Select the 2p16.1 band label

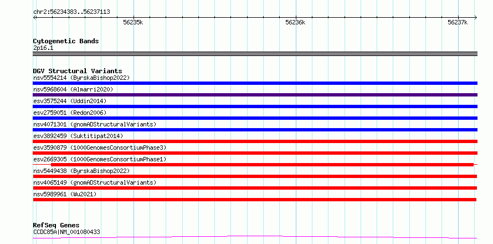pos(43,48)
